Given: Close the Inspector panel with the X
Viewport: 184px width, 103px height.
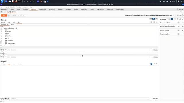Looking at the screenshot, I should tap(183, 19).
